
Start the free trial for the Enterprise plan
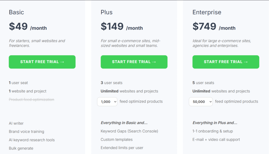tap(226, 62)
